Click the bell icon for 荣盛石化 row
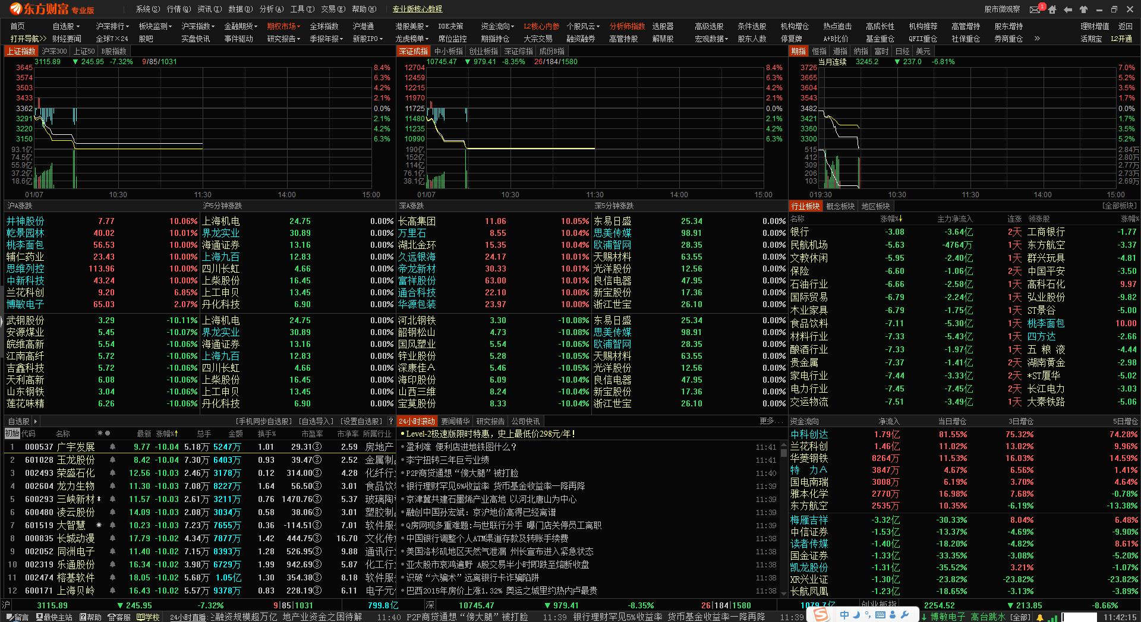 (x=112, y=473)
